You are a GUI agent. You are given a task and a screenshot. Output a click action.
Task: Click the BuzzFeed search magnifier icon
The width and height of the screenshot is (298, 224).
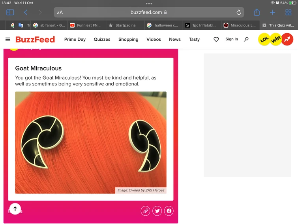pyautogui.click(x=246, y=40)
